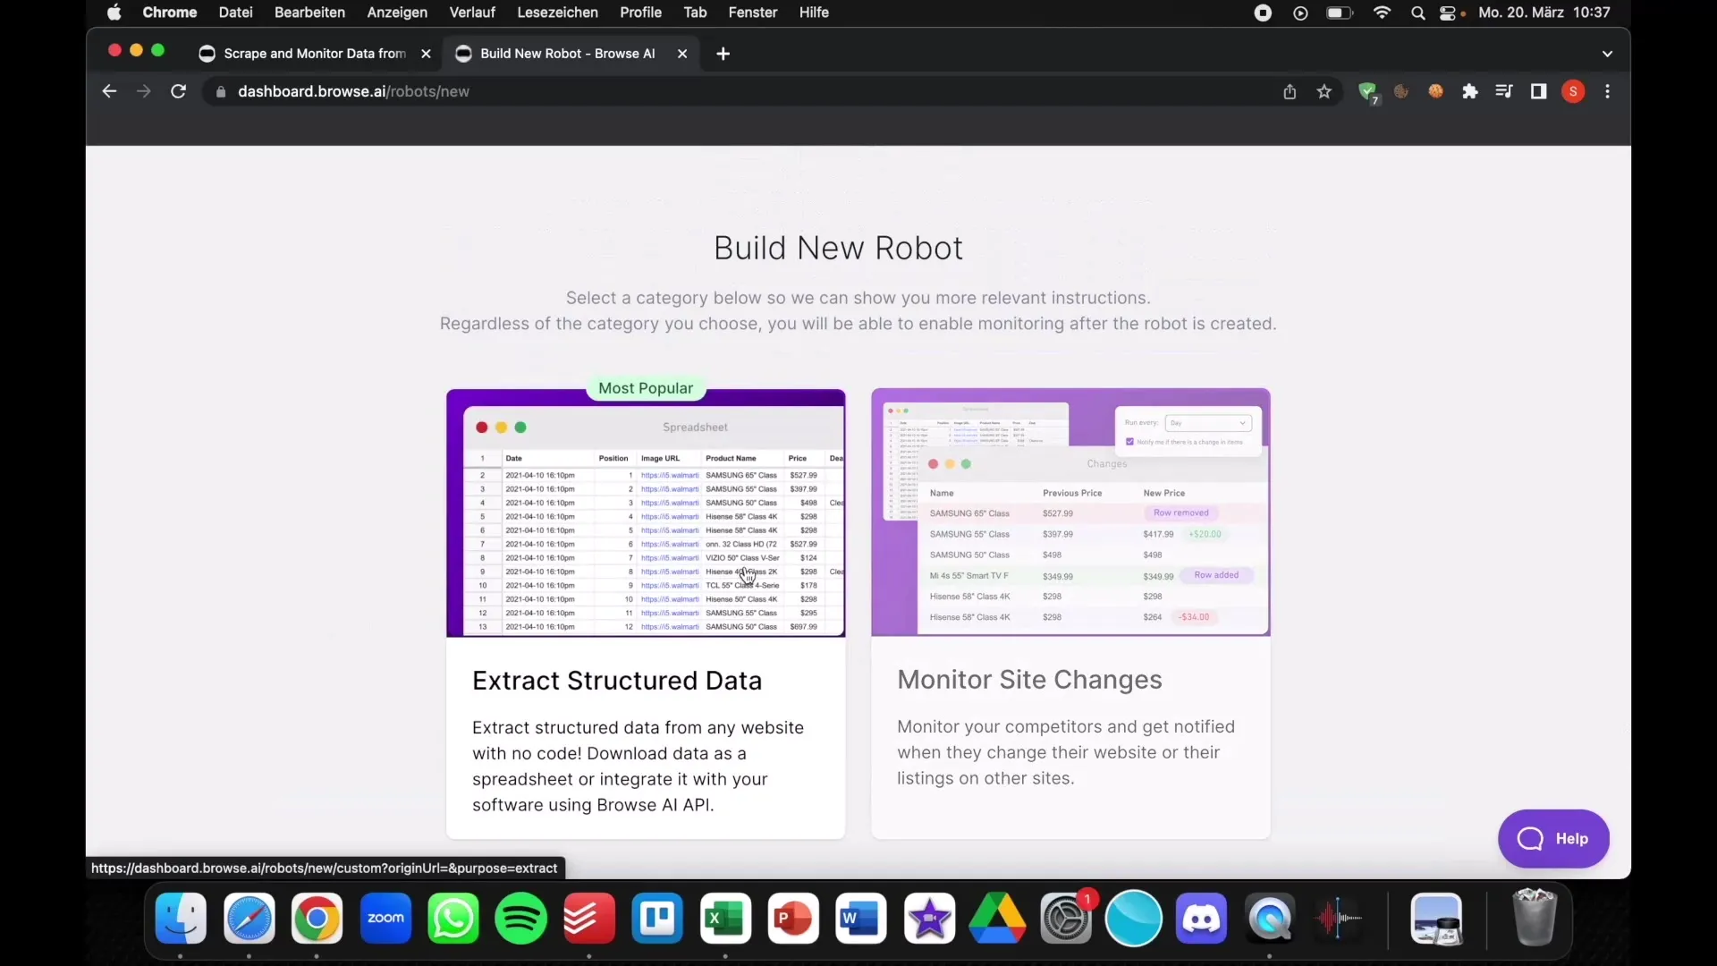Open the Apple menu
The width and height of the screenshot is (1717, 966).
pos(114,13)
